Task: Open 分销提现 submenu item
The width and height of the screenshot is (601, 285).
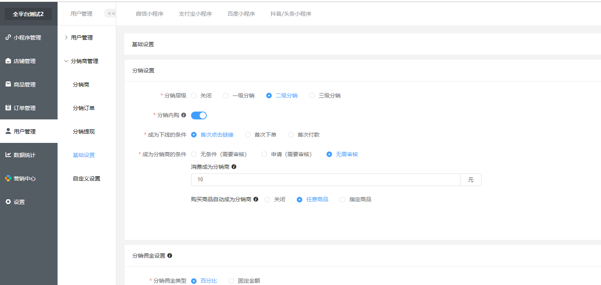Action: point(84,132)
